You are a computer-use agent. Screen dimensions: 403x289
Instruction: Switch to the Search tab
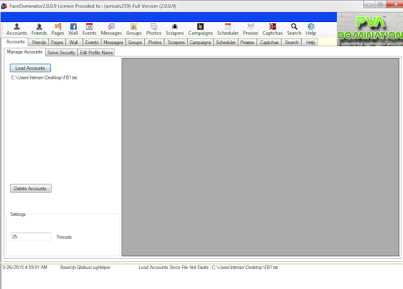[292, 42]
